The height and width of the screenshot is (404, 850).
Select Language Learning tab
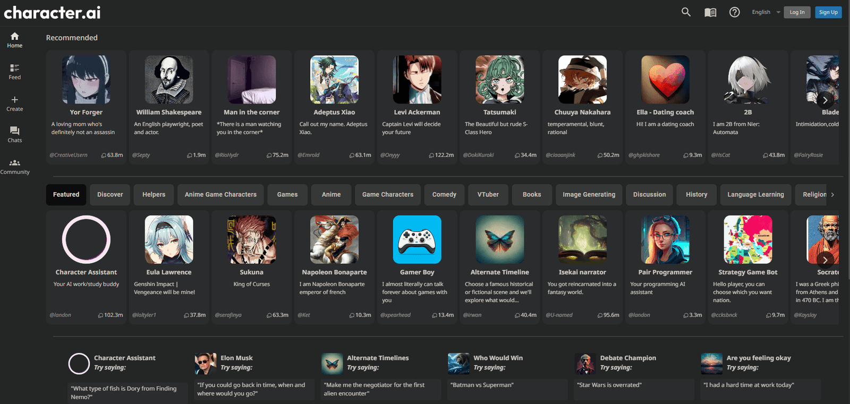pyautogui.click(x=755, y=195)
